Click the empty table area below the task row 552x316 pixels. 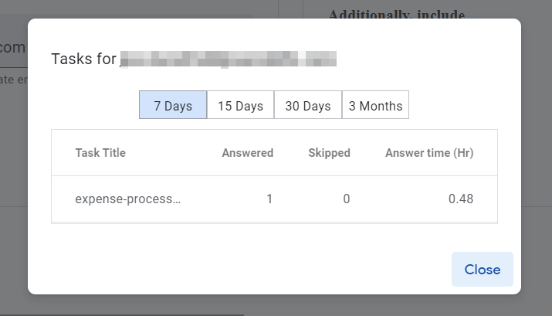tap(274, 223)
